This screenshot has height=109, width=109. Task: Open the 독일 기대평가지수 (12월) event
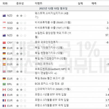49,48
